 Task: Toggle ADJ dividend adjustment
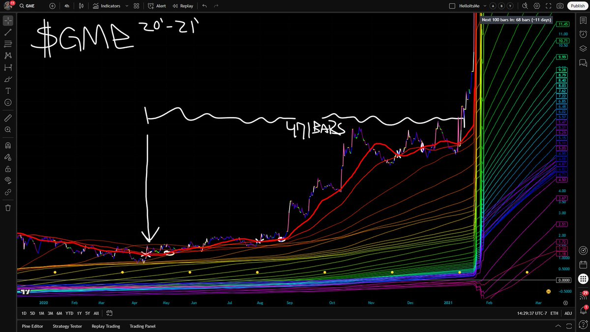click(x=568, y=313)
